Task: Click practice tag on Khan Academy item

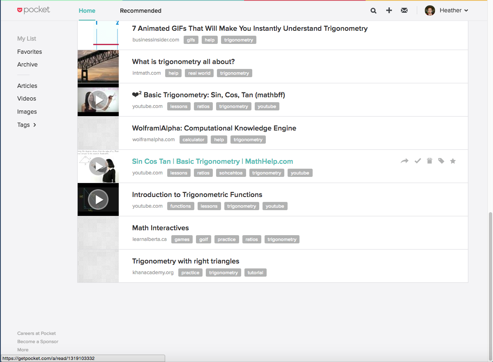Action: pyautogui.click(x=190, y=273)
